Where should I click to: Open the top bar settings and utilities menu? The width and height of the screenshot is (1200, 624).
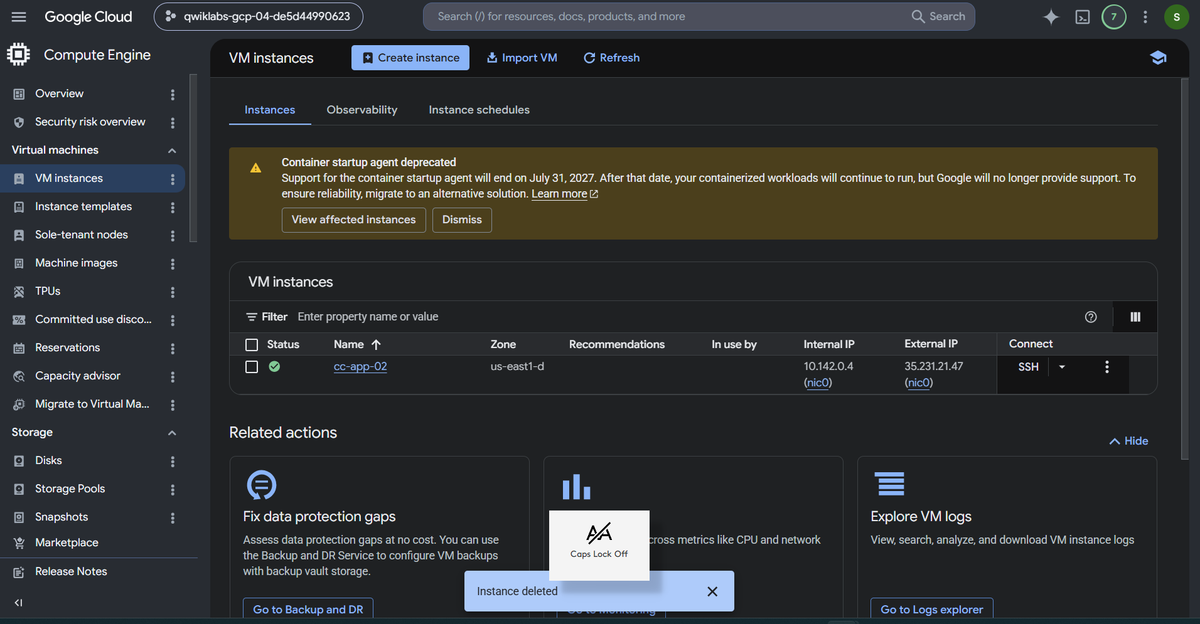point(1145,17)
